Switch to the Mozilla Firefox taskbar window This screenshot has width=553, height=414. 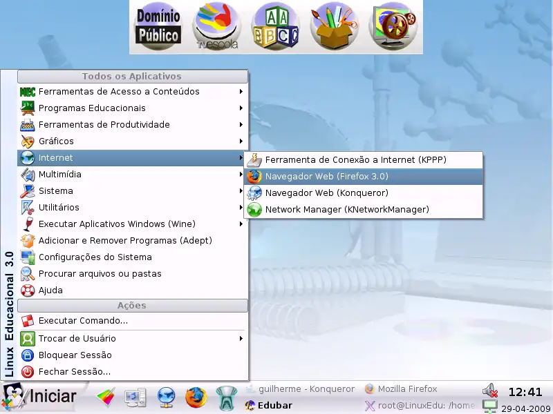406,389
